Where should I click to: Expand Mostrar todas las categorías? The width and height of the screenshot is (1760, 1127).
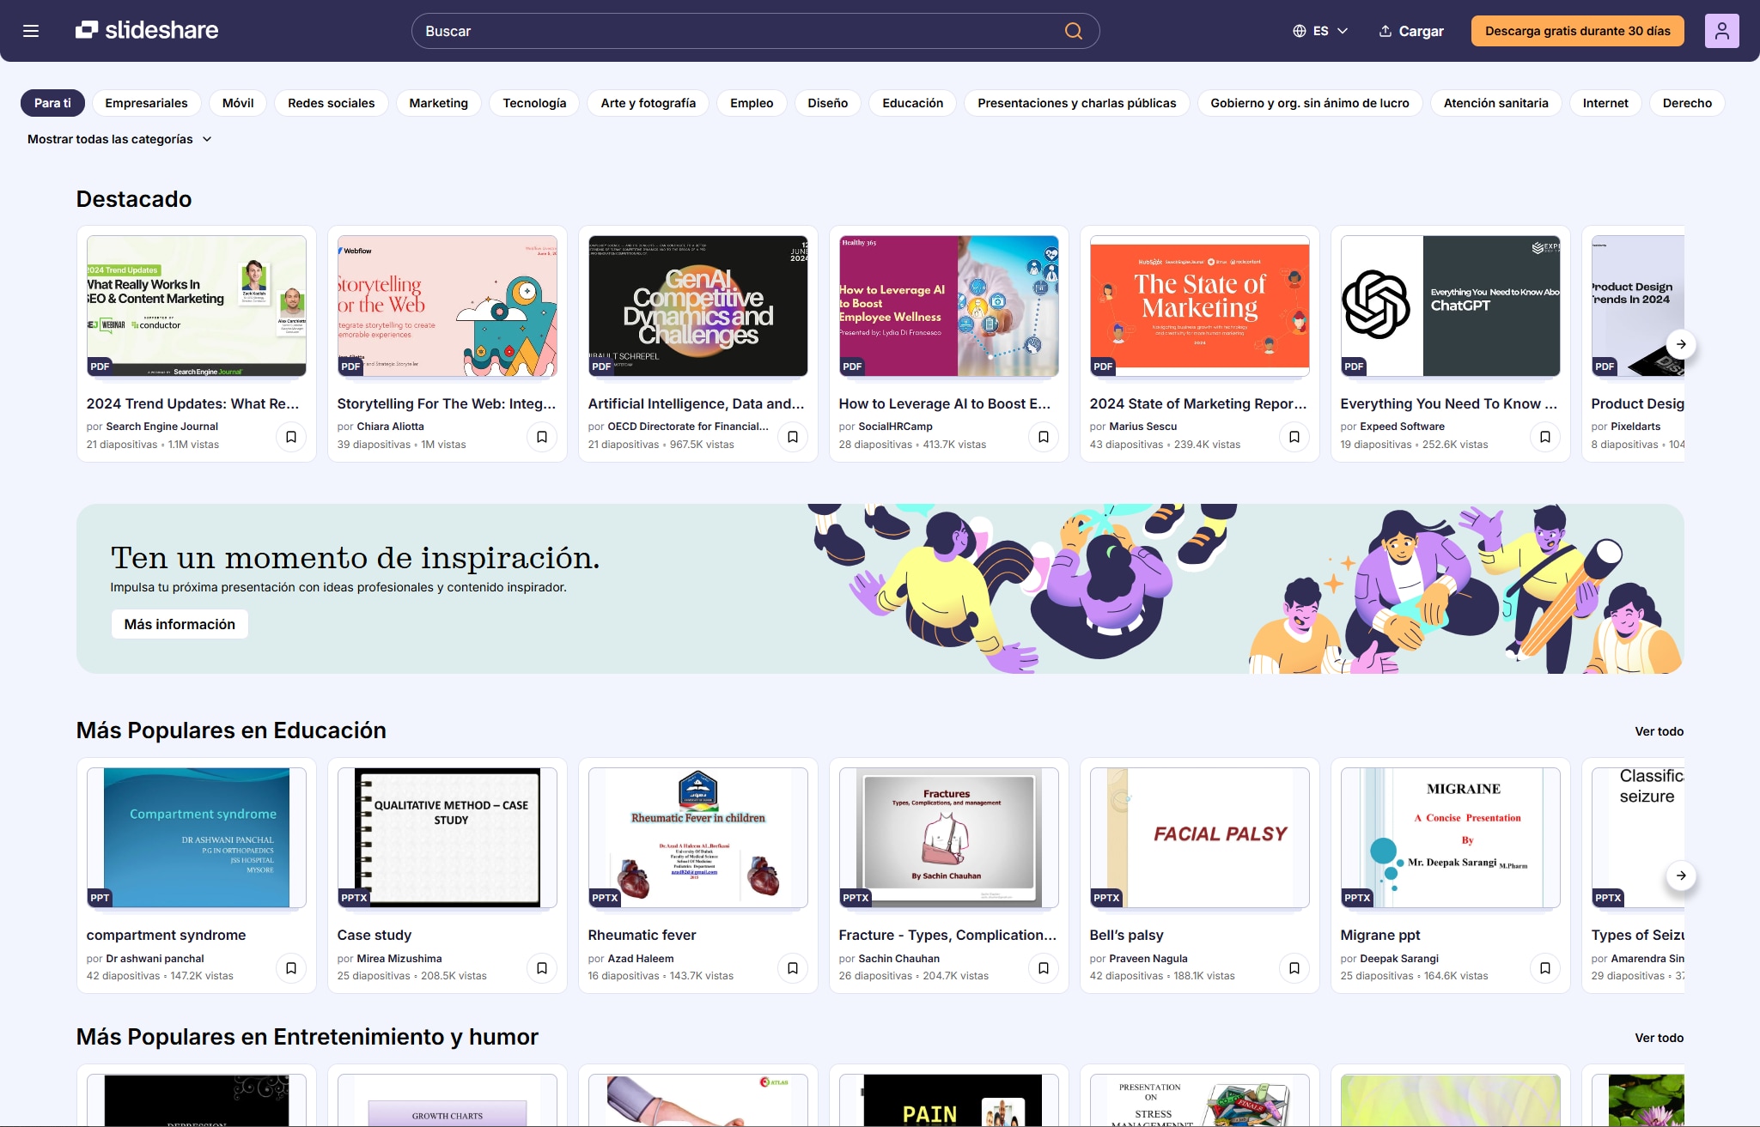pos(119,139)
